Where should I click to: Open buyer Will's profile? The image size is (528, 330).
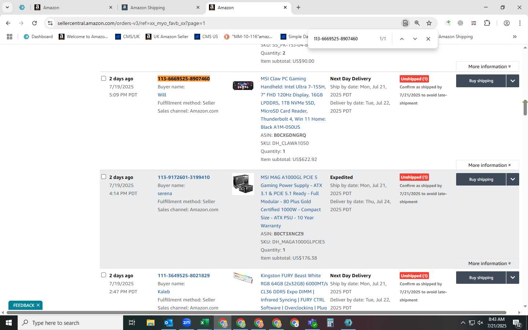click(x=162, y=95)
